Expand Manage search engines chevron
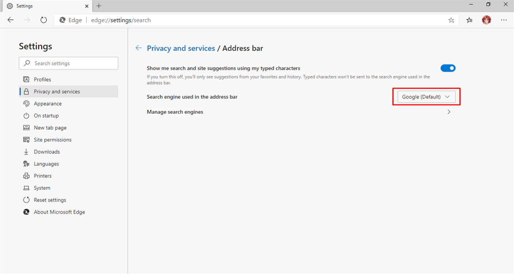The width and height of the screenshot is (514, 274). coord(449,112)
